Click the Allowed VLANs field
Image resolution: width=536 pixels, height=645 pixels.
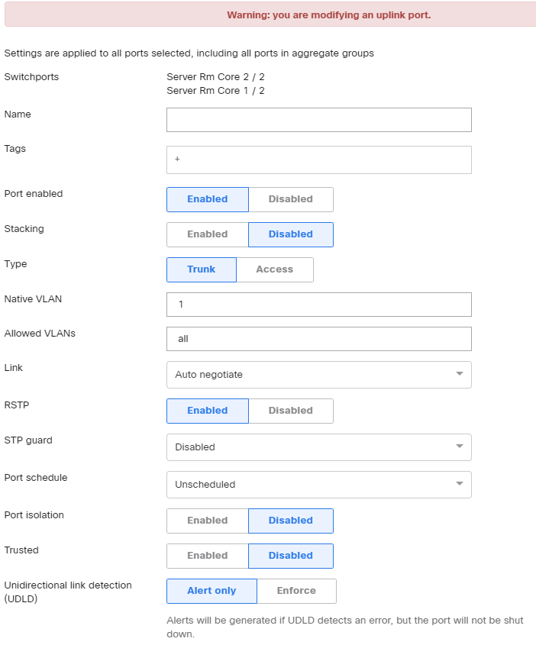point(318,339)
